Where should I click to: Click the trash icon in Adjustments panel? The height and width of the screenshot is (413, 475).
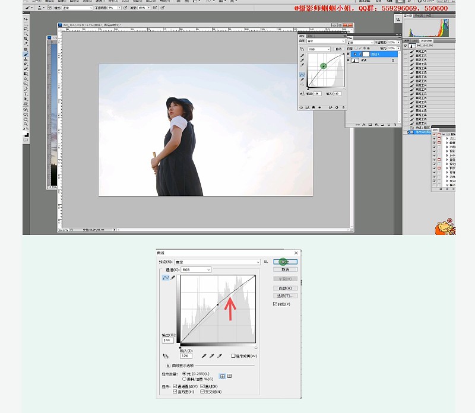click(x=343, y=107)
